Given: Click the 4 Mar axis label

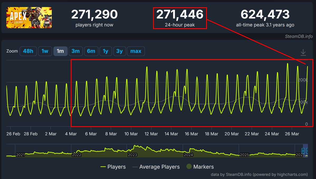Looking at the screenshot, I should click(x=71, y=134).
